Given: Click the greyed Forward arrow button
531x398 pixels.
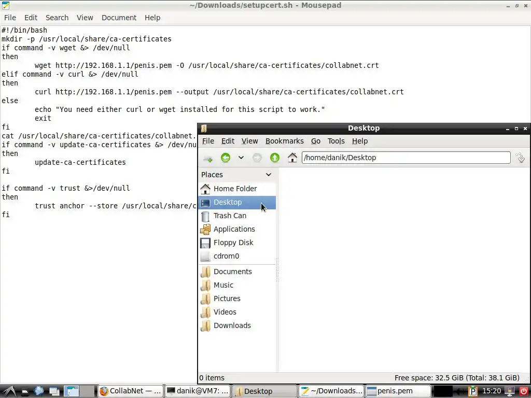Looking at the screenshot, I should click(x=257, y=158).
